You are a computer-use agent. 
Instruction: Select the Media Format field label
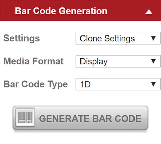tap(34, 61)
